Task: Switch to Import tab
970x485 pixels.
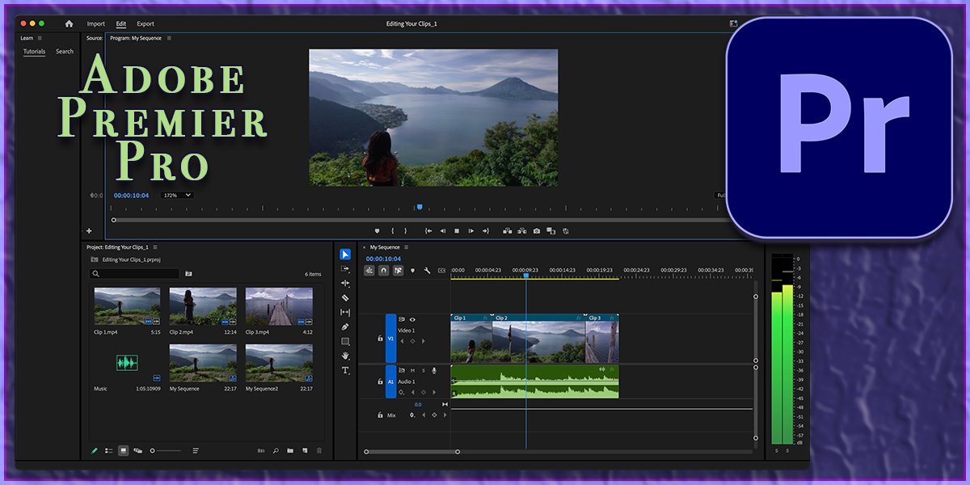Action: (x=96, y=24)
